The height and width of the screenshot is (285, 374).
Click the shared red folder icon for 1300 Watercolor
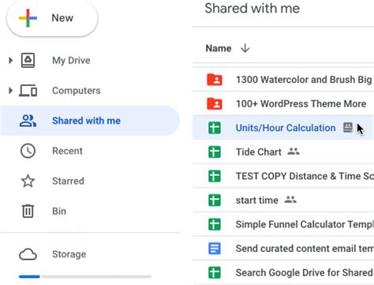tap(215, 80)
